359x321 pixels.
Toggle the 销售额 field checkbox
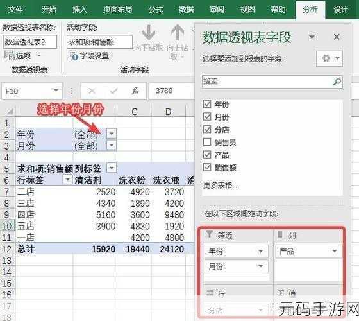[207, 167]
